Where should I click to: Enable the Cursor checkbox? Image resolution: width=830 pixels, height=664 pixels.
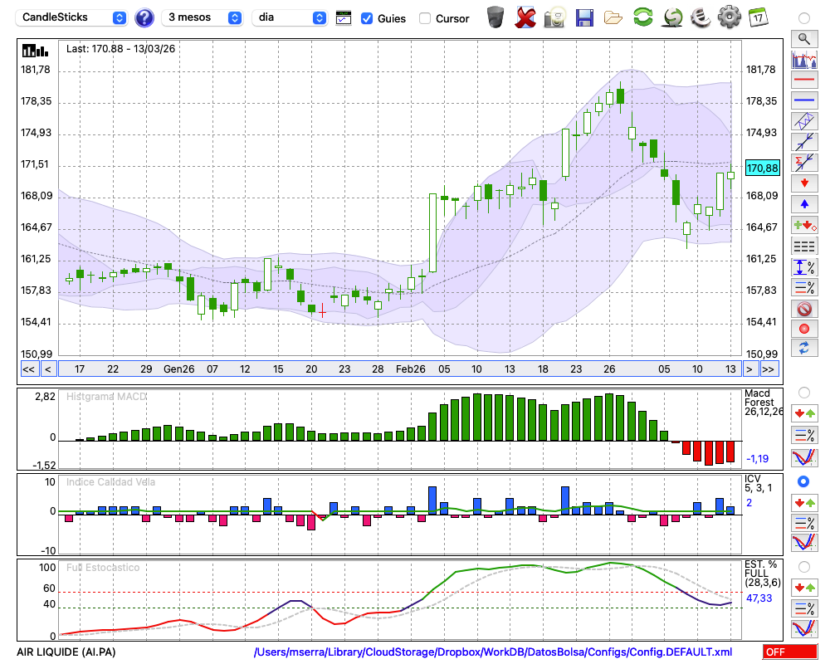point(425,18)
